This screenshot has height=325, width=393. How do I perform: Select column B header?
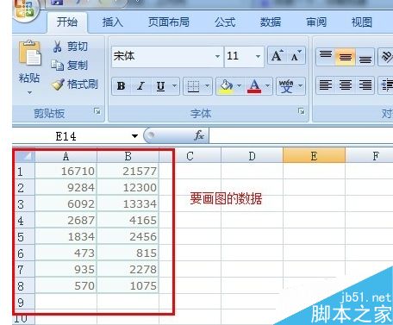[128, 156]
